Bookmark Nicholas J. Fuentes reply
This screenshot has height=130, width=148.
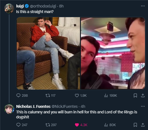[x=135, y=125]
